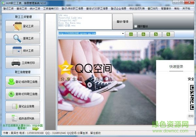Click the first green browser button after URL box
The height and width of the screenshot is (137, 196).
pos(131,34)
